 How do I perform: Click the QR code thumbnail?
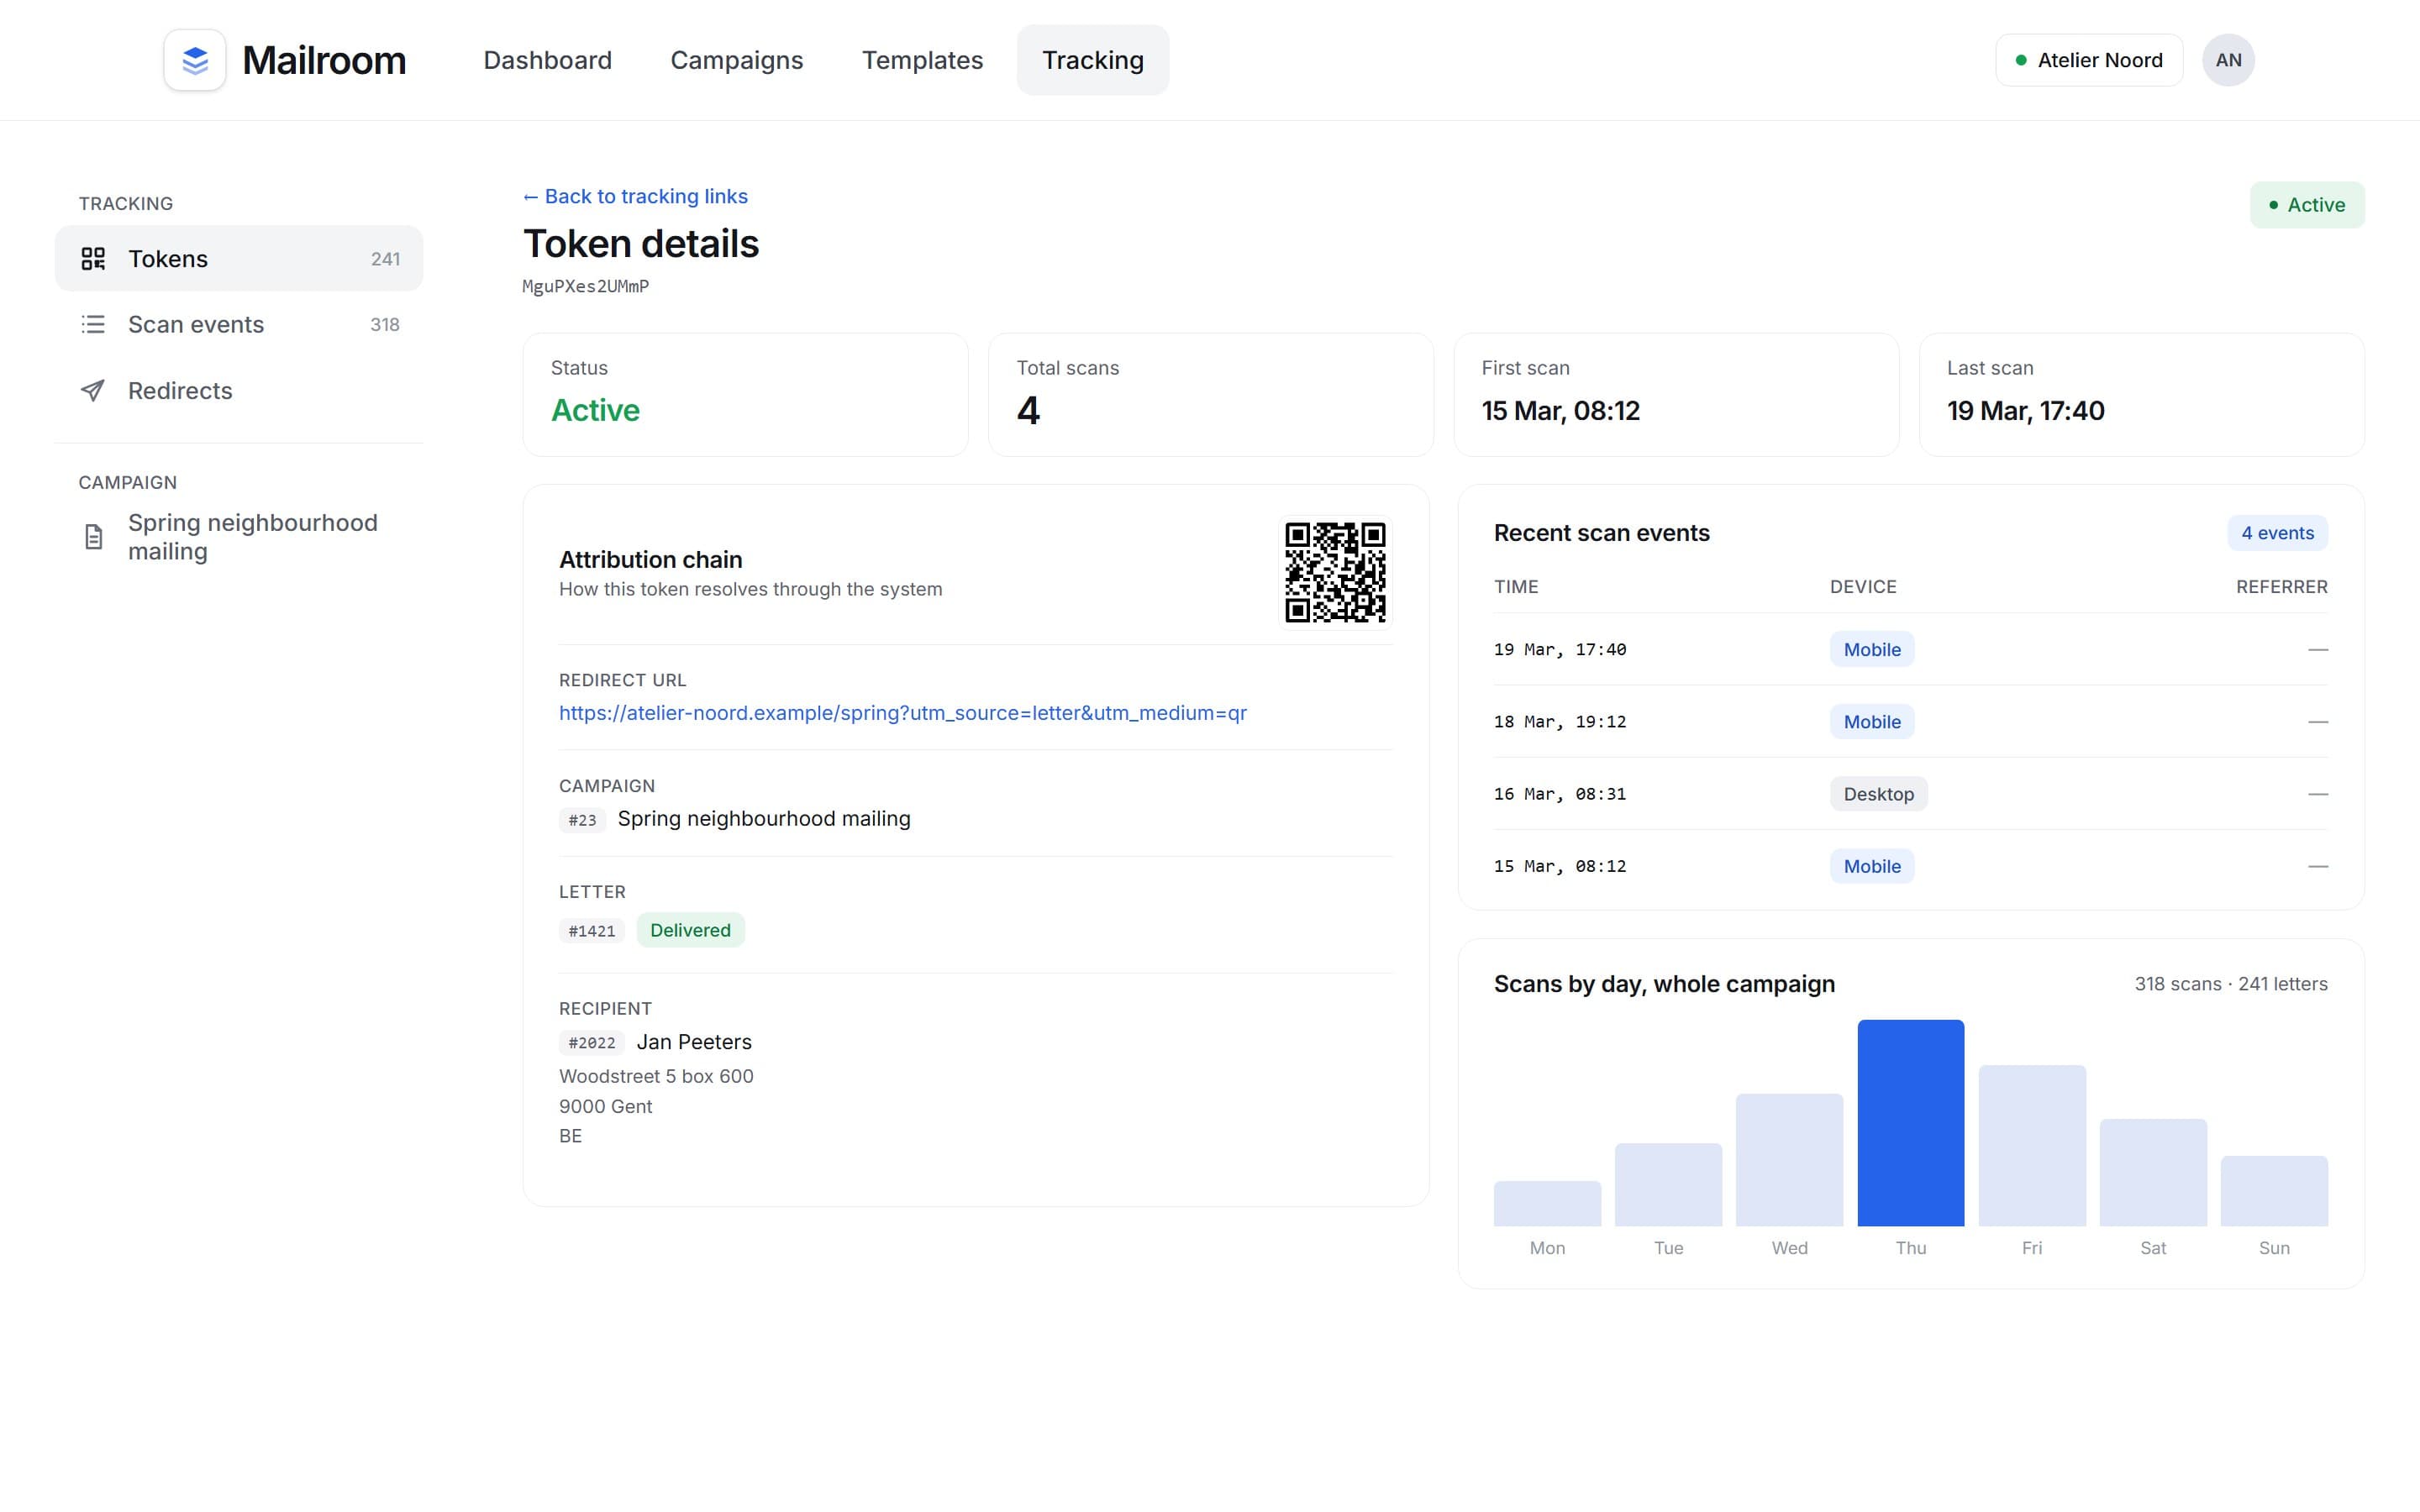point(1335,572)
